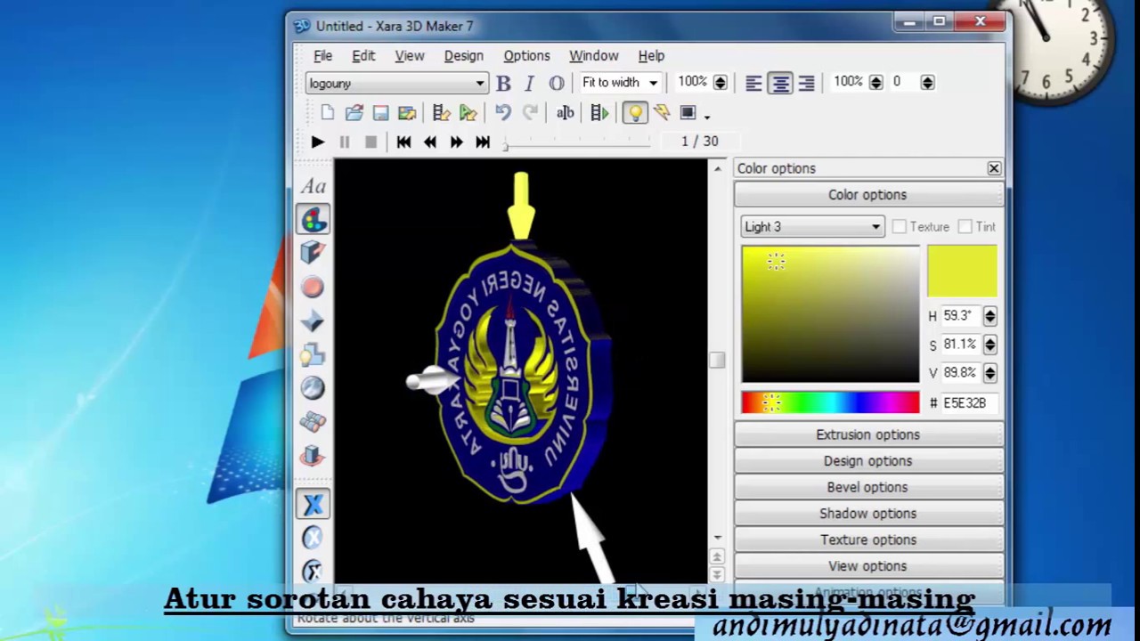Image resolution: width=1140 pixels, height=641 pixels.
Task: Undo the last action
Action: (x=503, y=113)
